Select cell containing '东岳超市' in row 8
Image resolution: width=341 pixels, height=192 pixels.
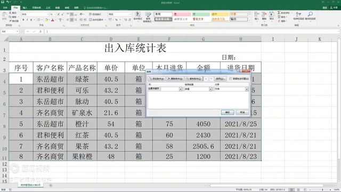pyautogui.click(x=50, y=124)
